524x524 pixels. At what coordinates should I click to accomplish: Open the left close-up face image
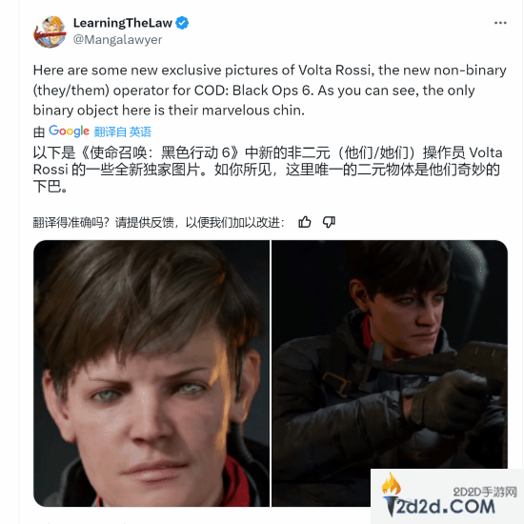pos(151,373)
